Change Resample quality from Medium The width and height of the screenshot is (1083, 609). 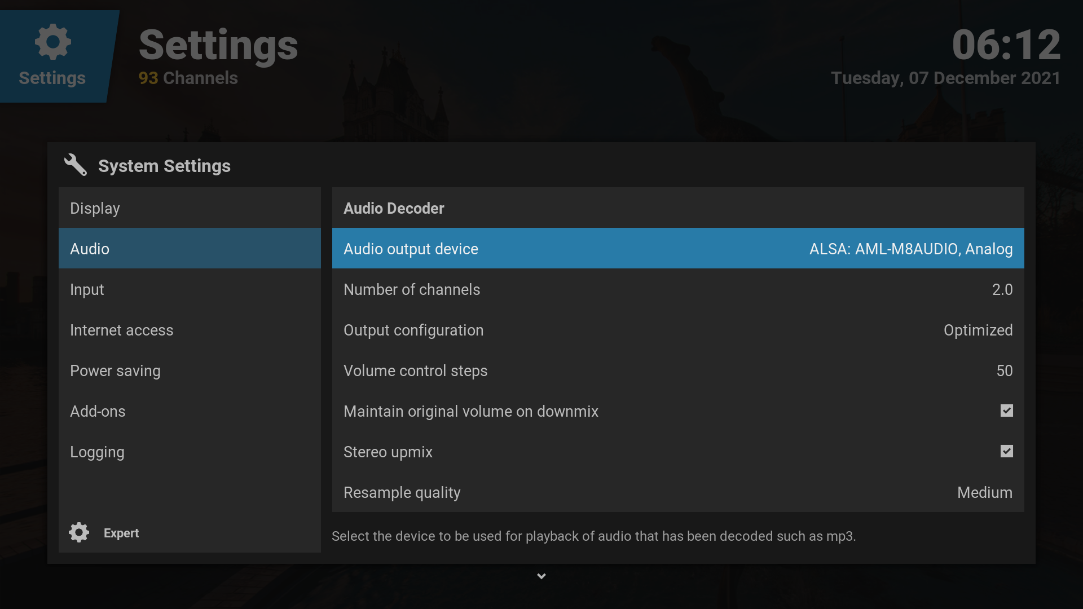tap(677, 492)
